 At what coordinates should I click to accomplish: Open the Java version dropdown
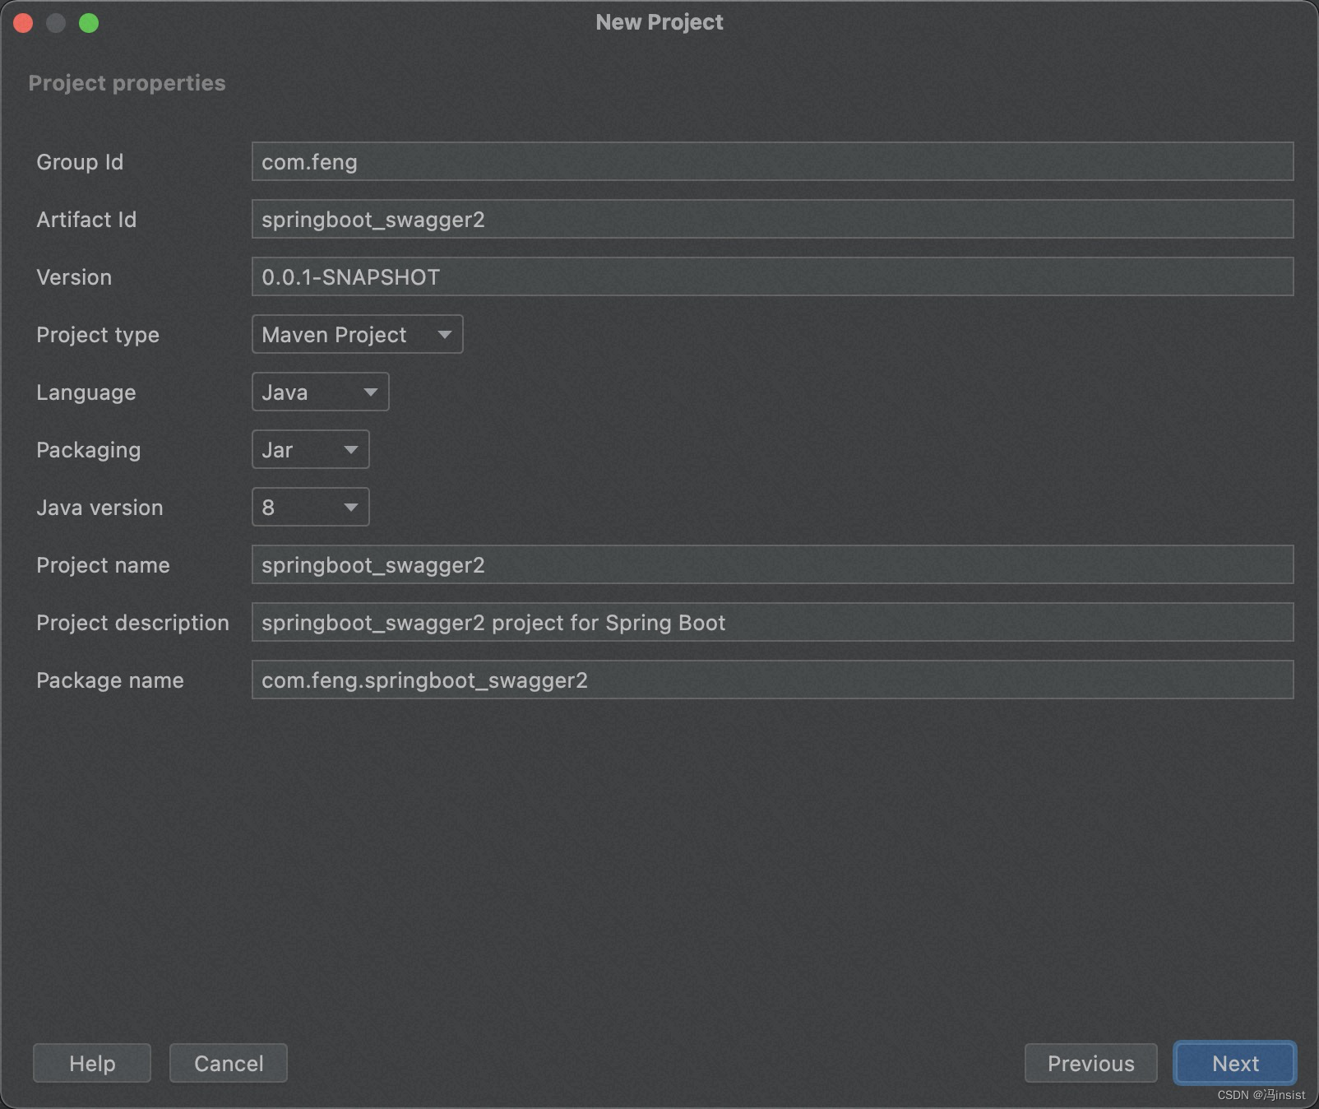pos(310,507)
